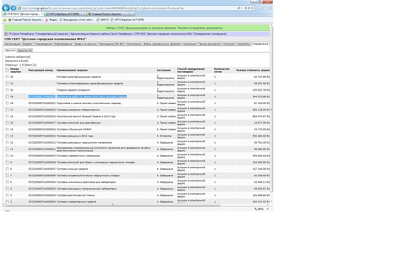The height and width of the screenshot is (264, 400).
Task: Check the box for purchase number 13
Action: (7, 136)
